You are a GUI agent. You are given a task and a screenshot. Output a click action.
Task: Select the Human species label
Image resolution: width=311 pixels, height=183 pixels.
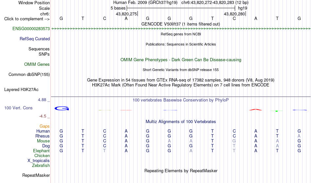(43, 131)
